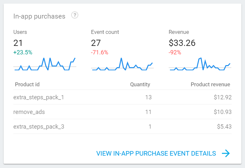Viewport: 245px width, 168px height.
Task: Click the In-app purchases card title
Action: [39, 16]
